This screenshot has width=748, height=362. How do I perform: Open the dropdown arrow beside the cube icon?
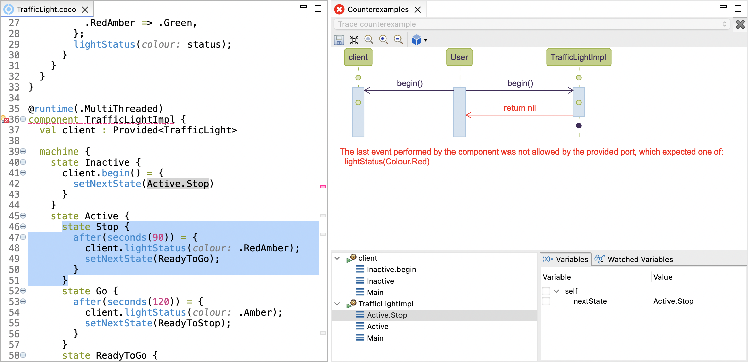pos(426,40)
